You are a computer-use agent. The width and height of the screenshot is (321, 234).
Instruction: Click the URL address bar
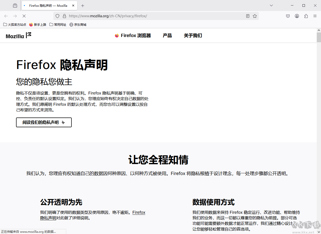tap(150, 16)
